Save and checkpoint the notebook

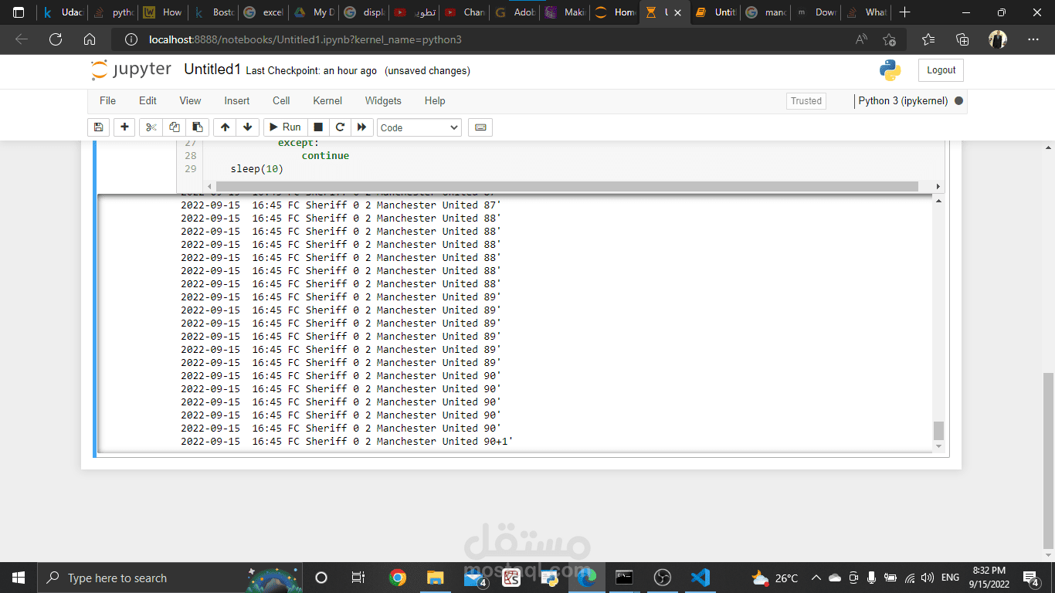(98, 127)
